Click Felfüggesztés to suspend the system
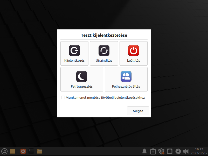This screenshot has width=208, height=156. pyautogui.click(x=82, y=79)
